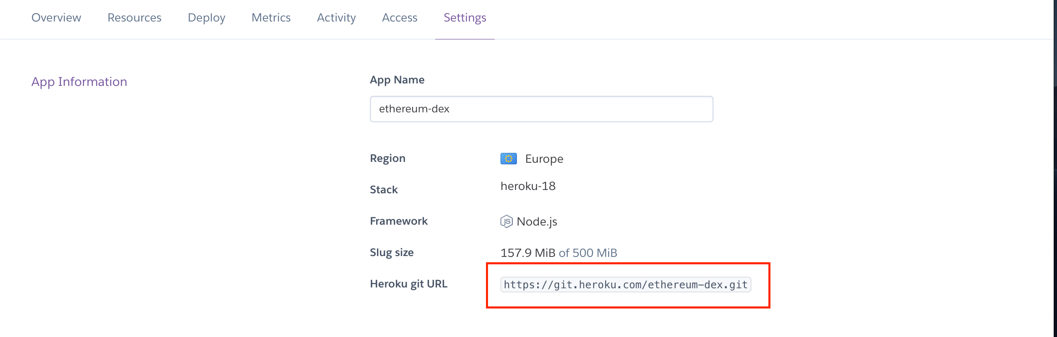Image resolution: width=1057 pixels, height=337 pixels.
Task: Click the Slug size label
Action: pyautogui.click(x=391, y=253)
